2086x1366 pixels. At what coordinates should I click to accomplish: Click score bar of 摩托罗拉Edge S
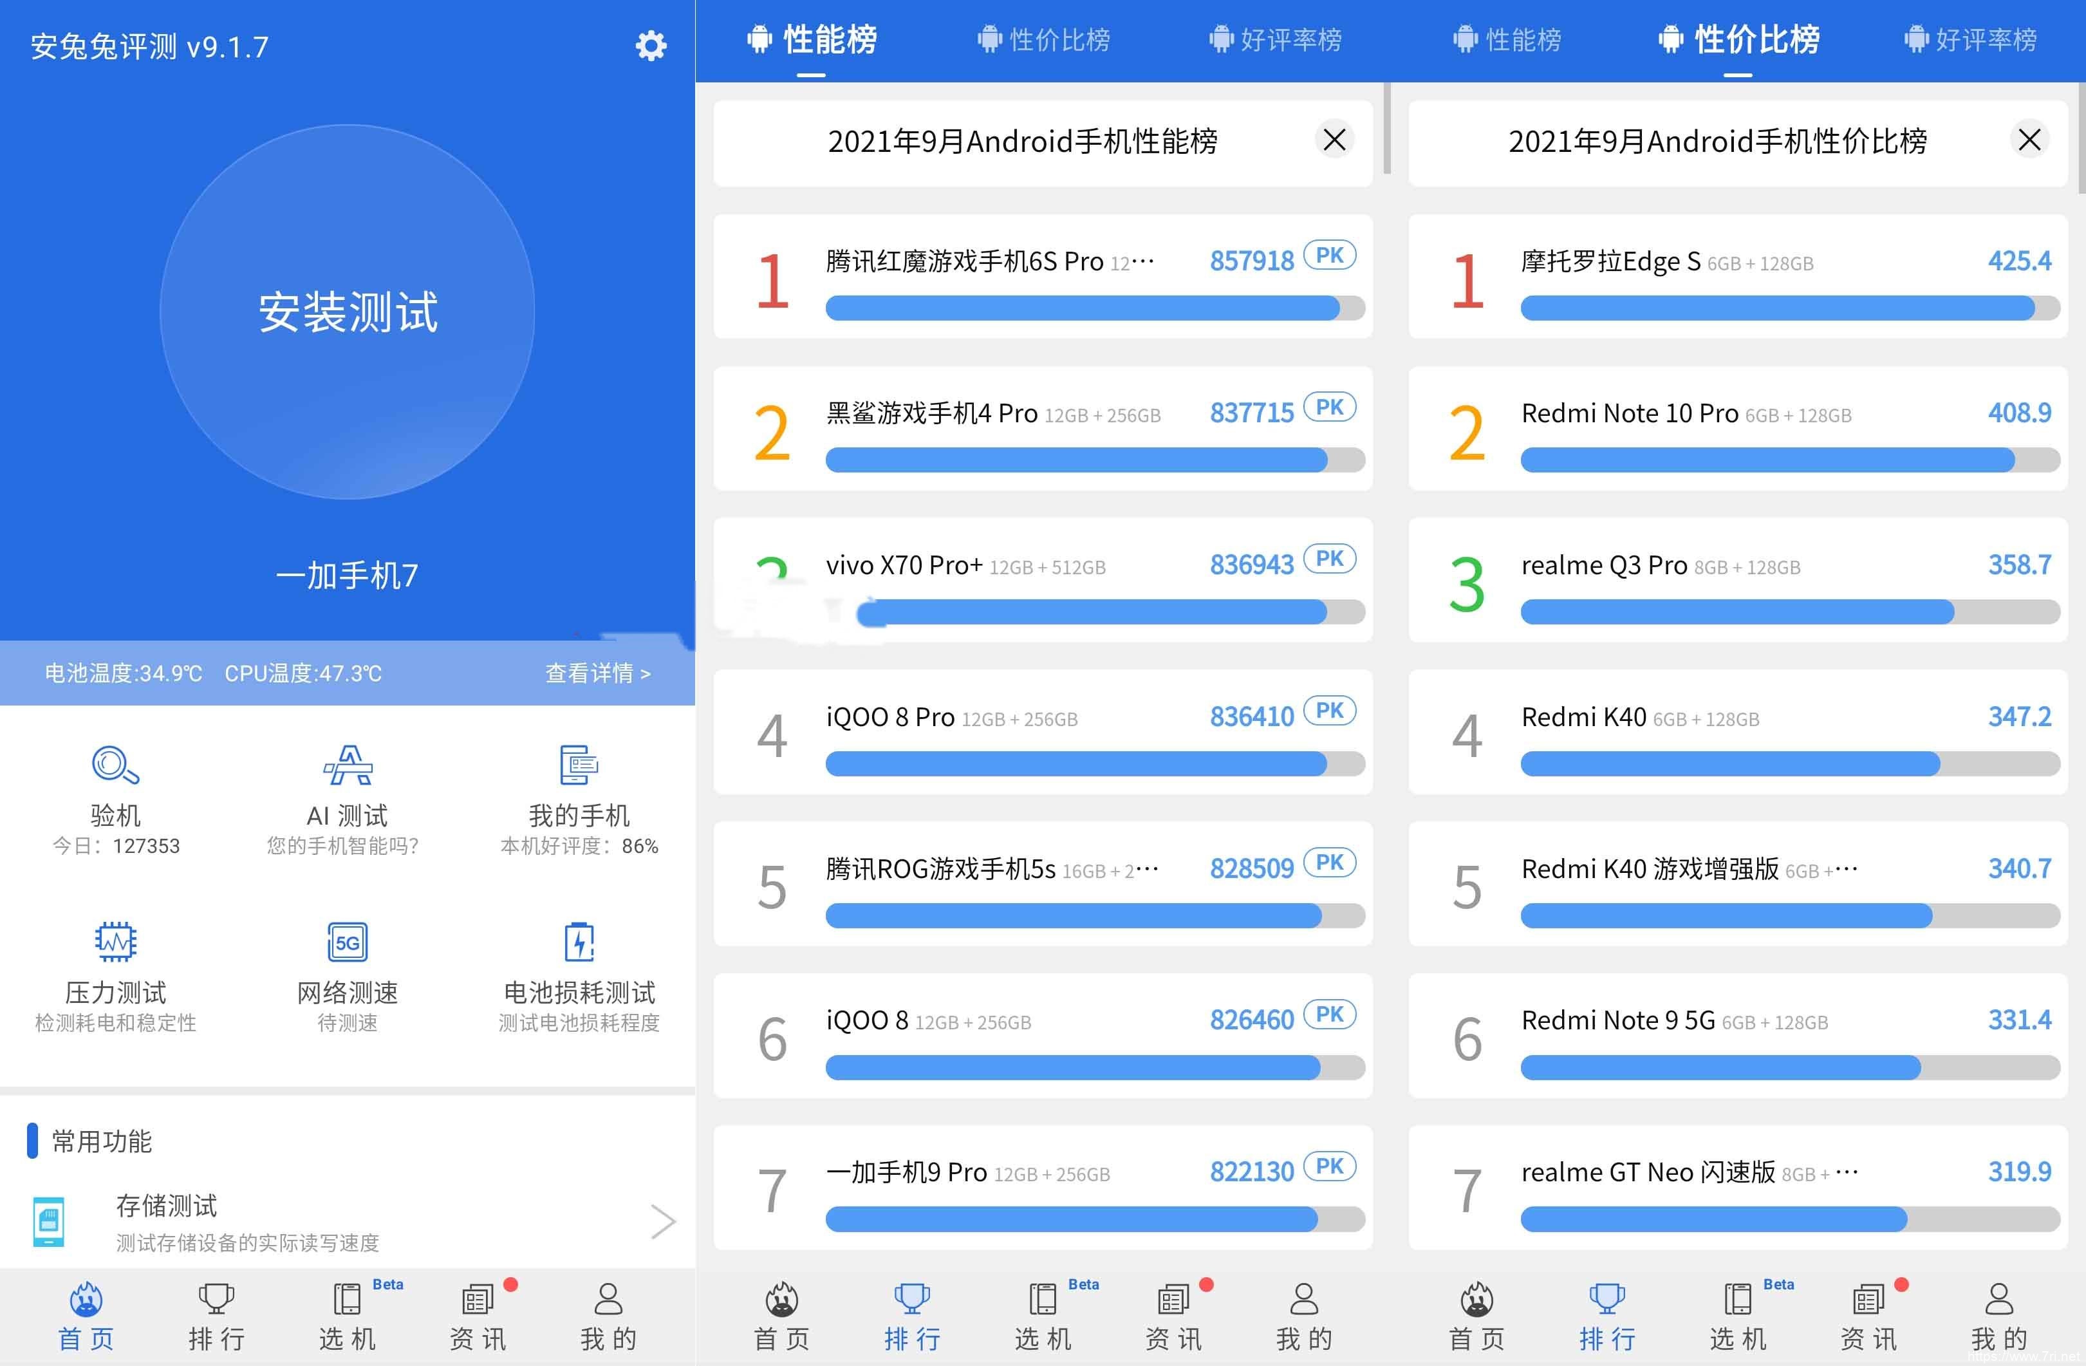(x=1790, y=308)
